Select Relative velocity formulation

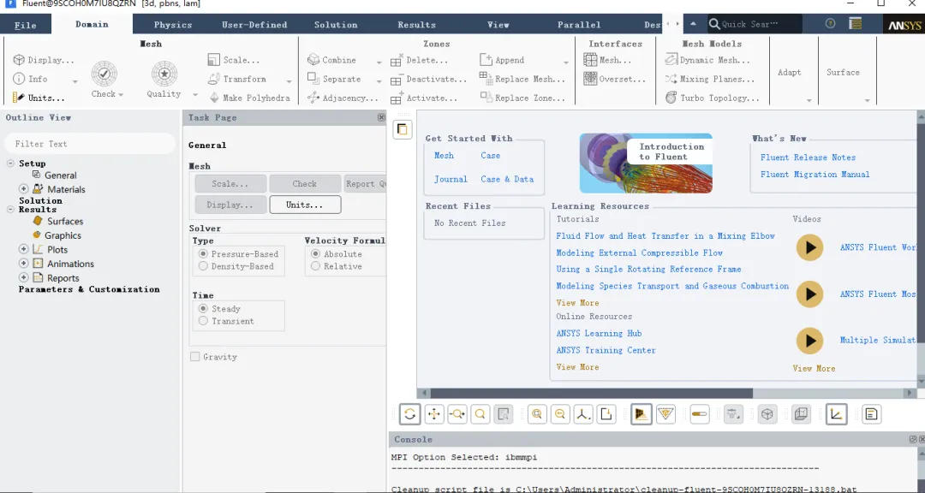coord(315,266)
